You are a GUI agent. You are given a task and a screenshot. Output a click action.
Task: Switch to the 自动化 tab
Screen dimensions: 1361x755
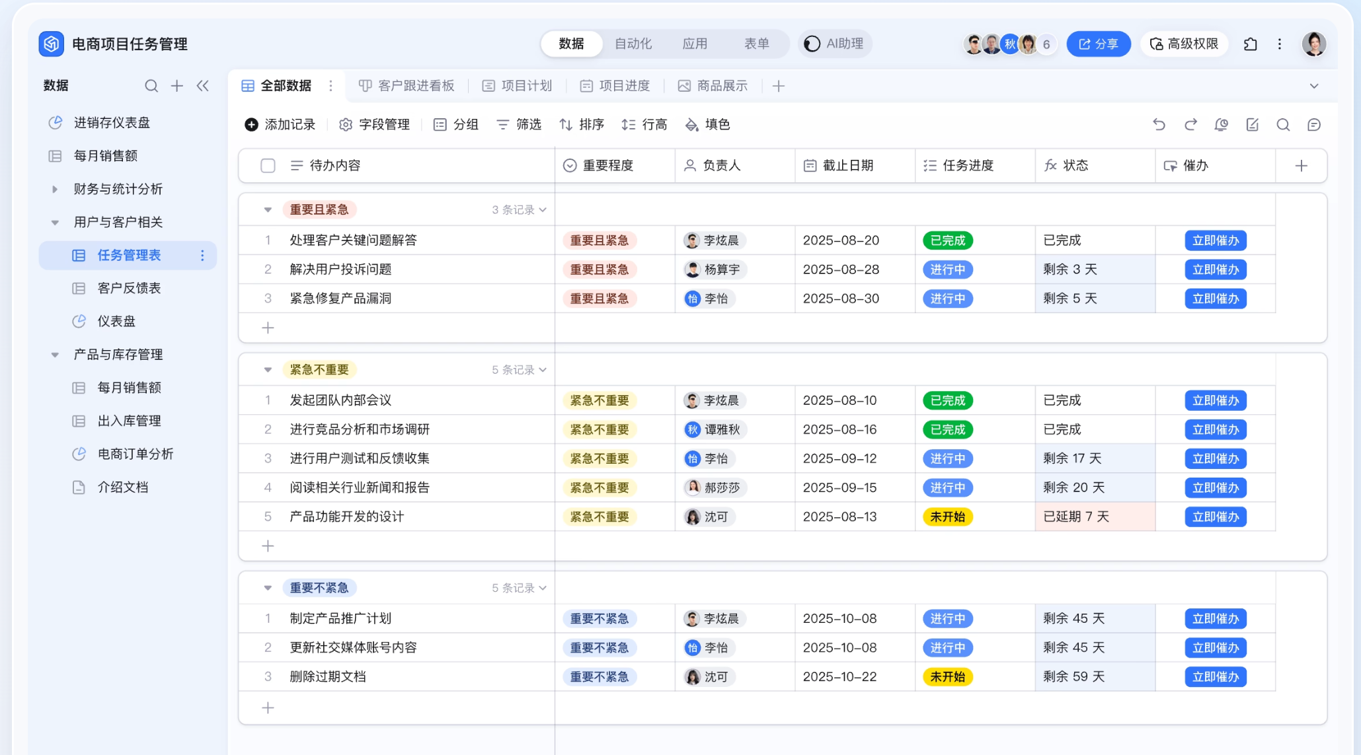pyautogui.click(x=633, y=44)
